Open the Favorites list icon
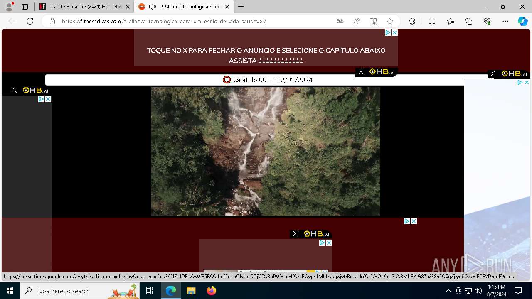The width and height of the screenshot is (532, 299). (x=451, y=21)
